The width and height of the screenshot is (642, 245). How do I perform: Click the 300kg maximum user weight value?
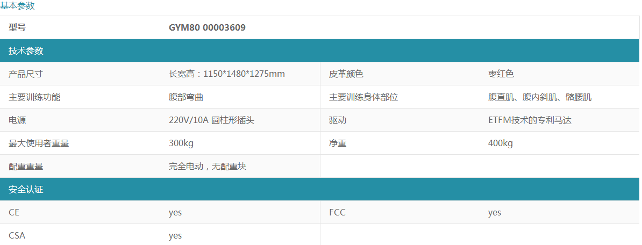(181, 143)
